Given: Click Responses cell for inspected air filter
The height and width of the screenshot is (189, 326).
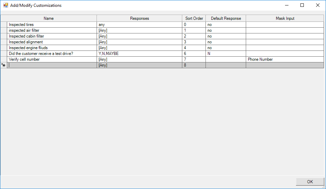Looking at the screenshot, I should tap(140, 30).
